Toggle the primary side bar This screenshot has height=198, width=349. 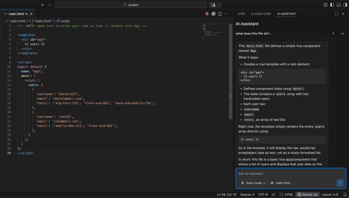332,5
